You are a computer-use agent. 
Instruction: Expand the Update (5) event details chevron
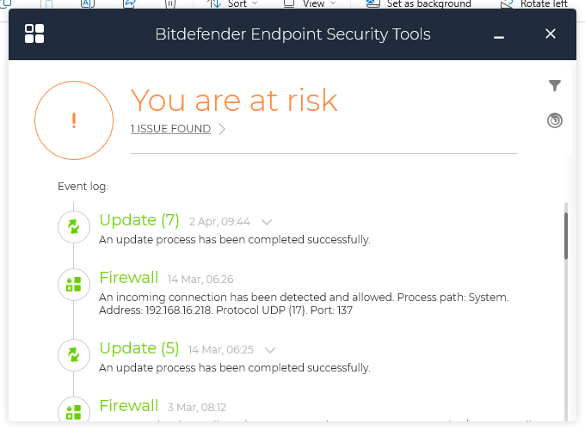[x=270, y=350]
